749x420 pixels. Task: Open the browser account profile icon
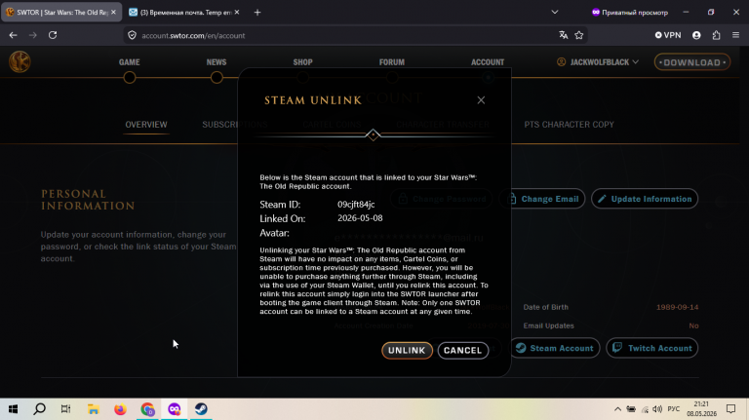[x=696, y=35]
